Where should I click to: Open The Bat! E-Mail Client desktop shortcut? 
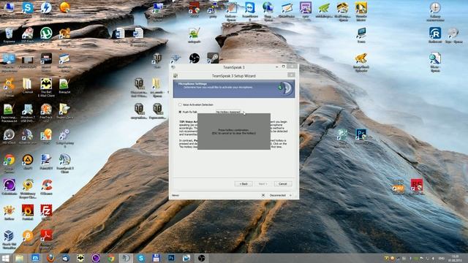tap(46, 87)
